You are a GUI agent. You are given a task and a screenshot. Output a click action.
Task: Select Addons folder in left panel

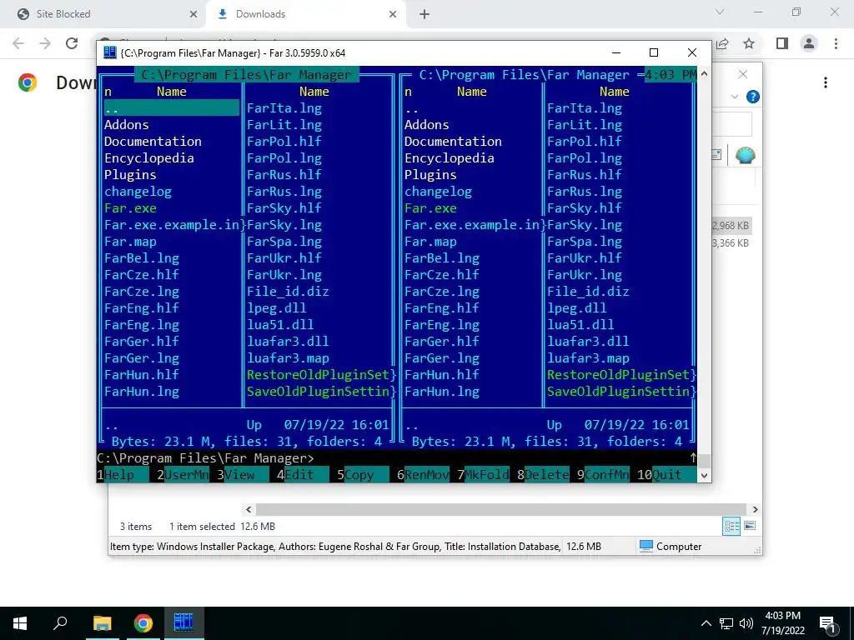[127, 125]
